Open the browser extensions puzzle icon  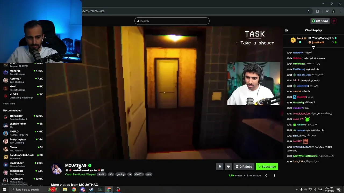[x=318, y=11]
